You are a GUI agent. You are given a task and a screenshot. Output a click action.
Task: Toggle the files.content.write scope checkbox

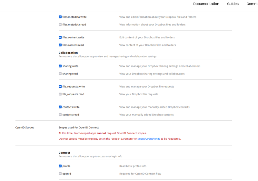(x=60, y=37)
